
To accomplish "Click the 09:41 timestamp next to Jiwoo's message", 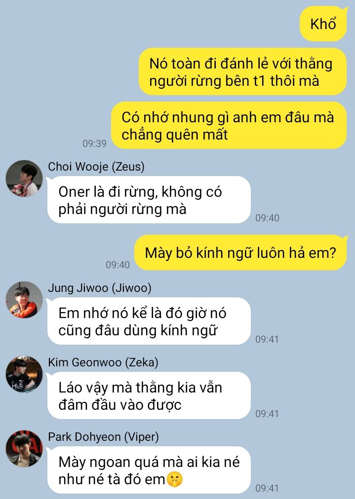I will [x=267, y=339].
